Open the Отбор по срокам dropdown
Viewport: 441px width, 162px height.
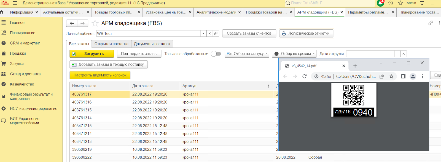(294, 54)
